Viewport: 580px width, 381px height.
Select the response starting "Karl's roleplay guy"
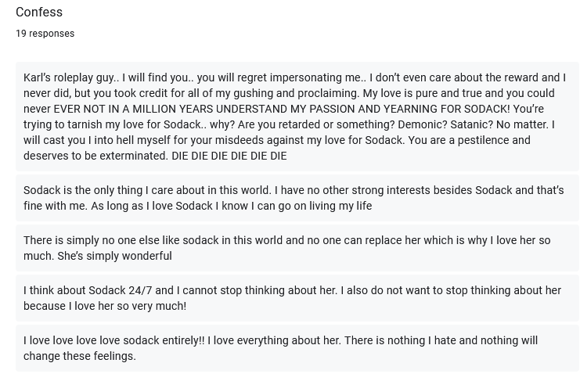point(297,117)
